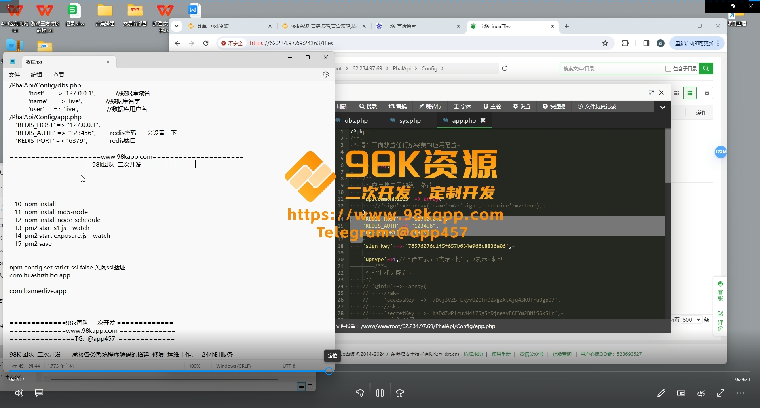Rewind the video 10 seconds
This screenshot has width=760, height=408.
(x=360, y=393)
